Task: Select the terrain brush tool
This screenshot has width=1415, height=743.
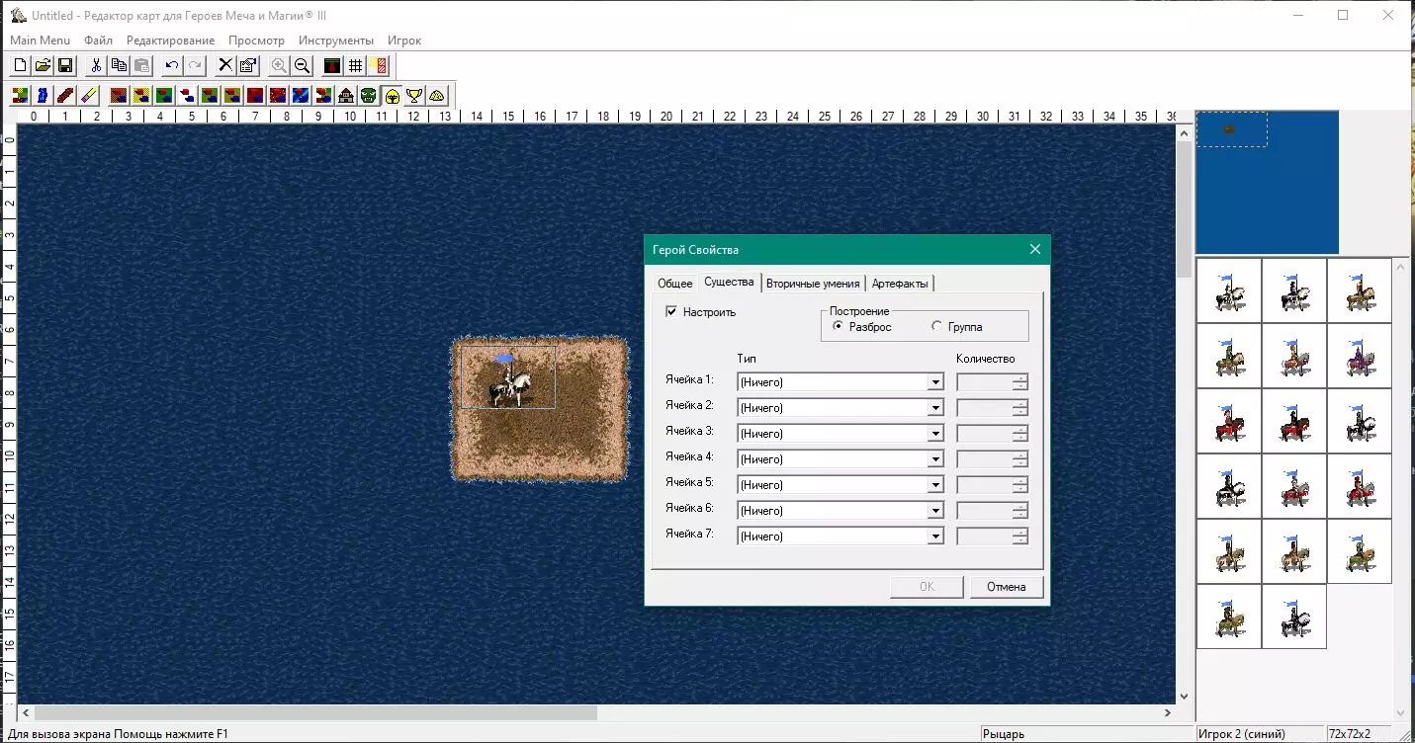Action: pyautogui.click(x=20, y=96)
